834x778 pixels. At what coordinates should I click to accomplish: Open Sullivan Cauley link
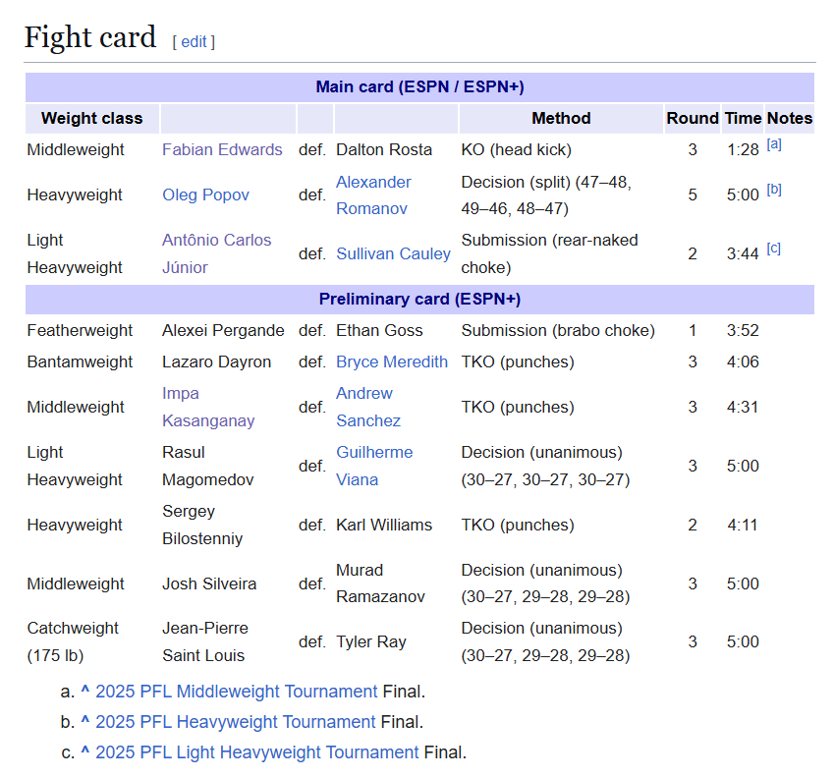393,253
